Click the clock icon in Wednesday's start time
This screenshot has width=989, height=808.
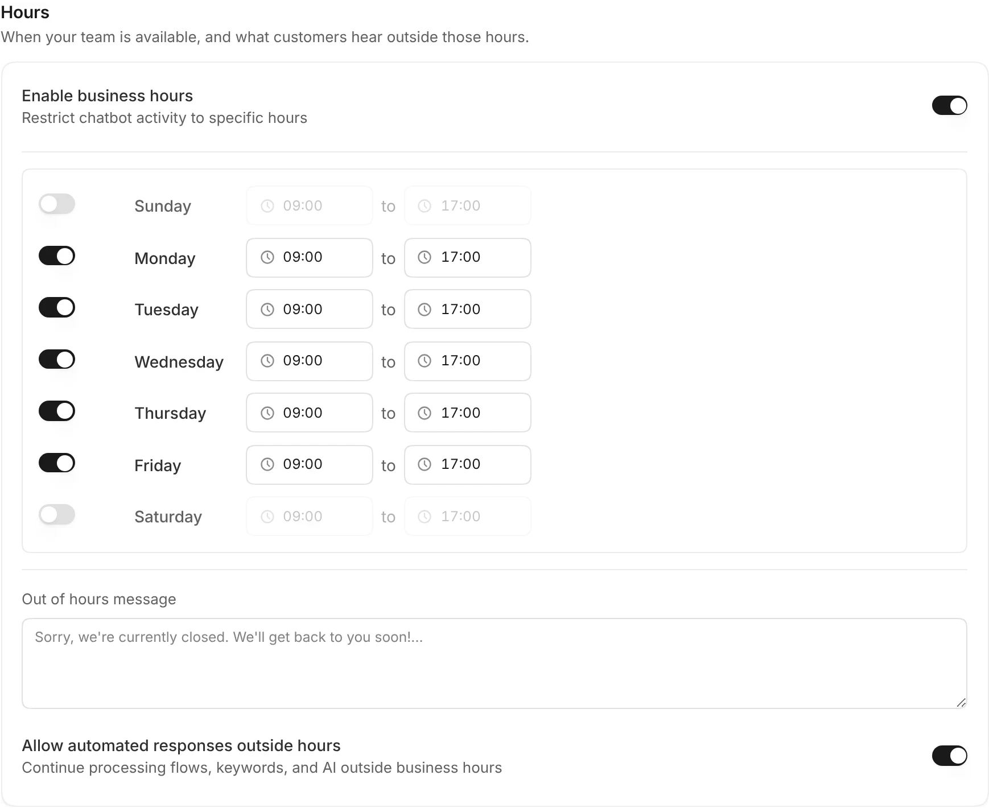coord(267,361)
